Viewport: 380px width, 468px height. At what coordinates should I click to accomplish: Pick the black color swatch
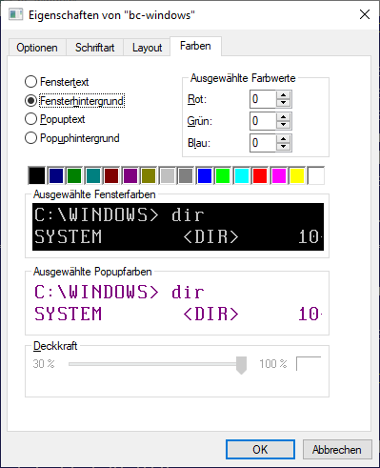click(37, 175)
